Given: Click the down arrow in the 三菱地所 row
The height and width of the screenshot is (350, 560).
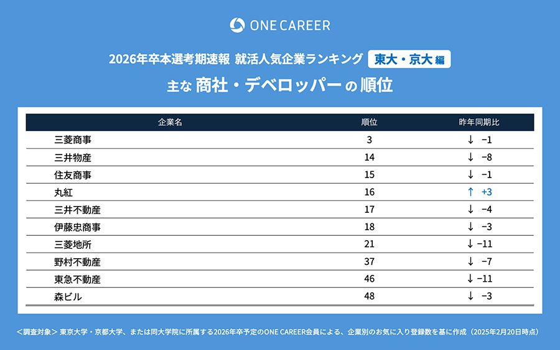Looking at the screenshot, I should click(470, 245).
